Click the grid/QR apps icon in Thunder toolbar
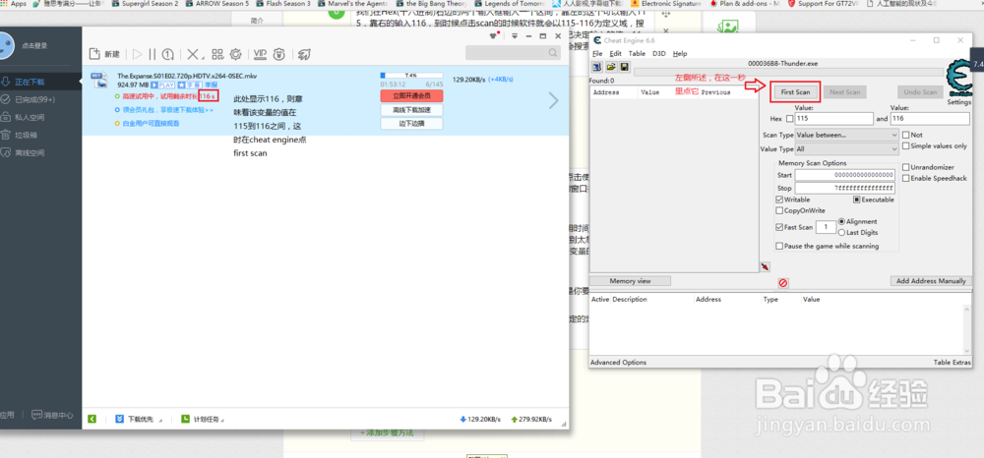The height and width of the screenshot is (458, 984). pos(217,54)
